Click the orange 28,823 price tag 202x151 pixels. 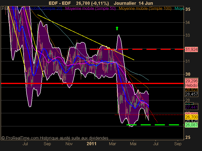(x=191, y=90)
